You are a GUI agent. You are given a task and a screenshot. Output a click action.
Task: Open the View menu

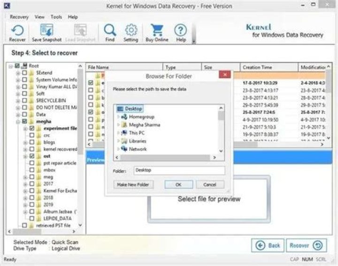pyautogui.click(x=39, y=17)
